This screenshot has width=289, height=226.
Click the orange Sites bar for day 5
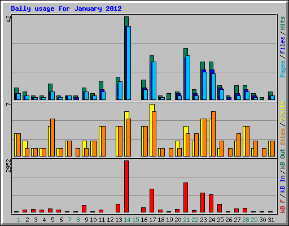52,137
